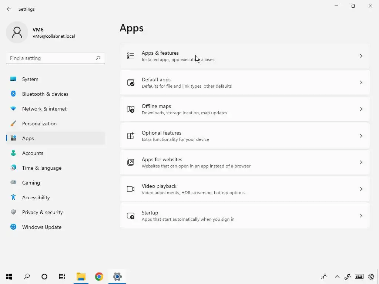This screenshot has height=284, width=379.
Task: Expand the Apps & features chevron
Action: (x=361, y=56)
